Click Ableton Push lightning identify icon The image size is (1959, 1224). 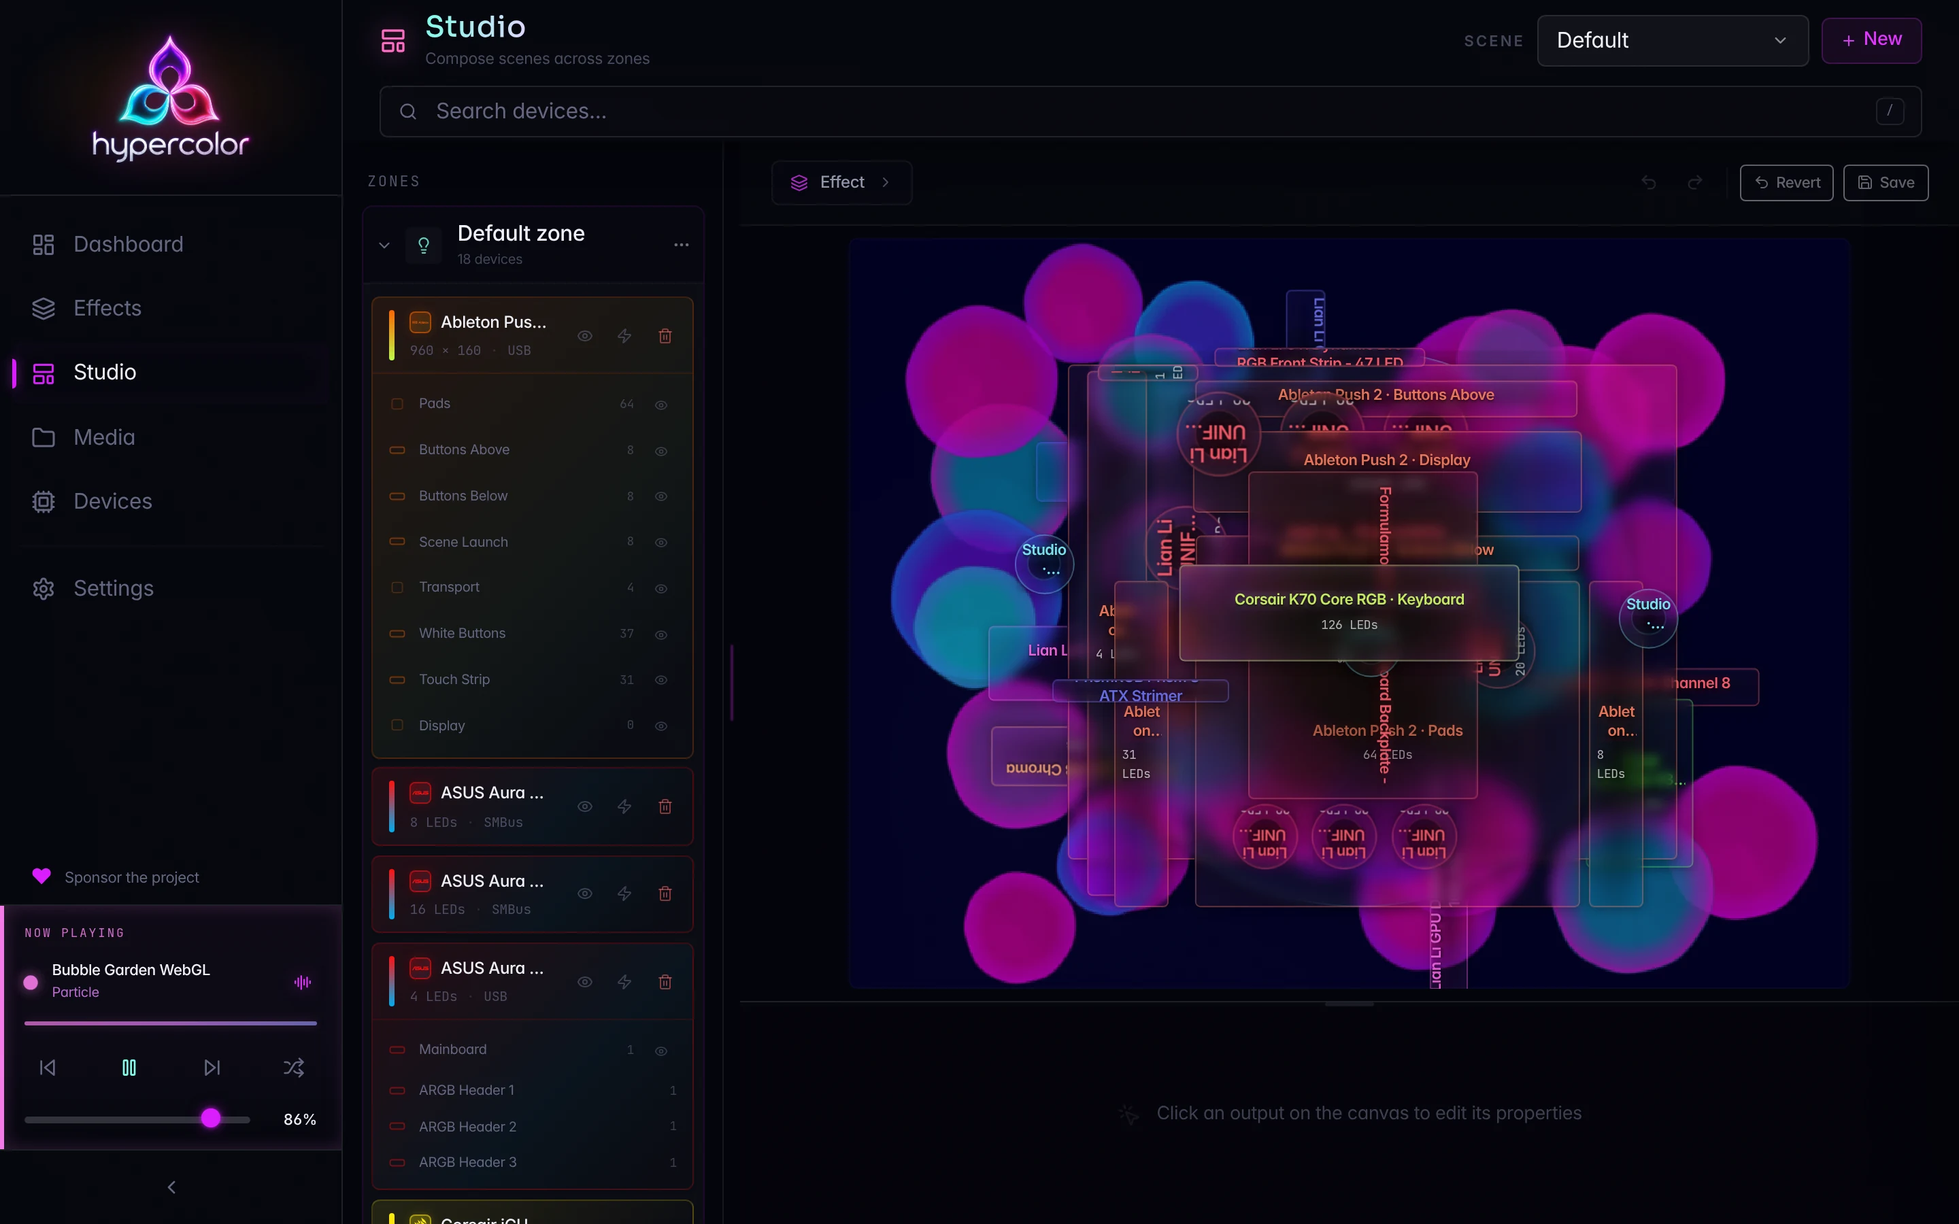pos(624,336)
